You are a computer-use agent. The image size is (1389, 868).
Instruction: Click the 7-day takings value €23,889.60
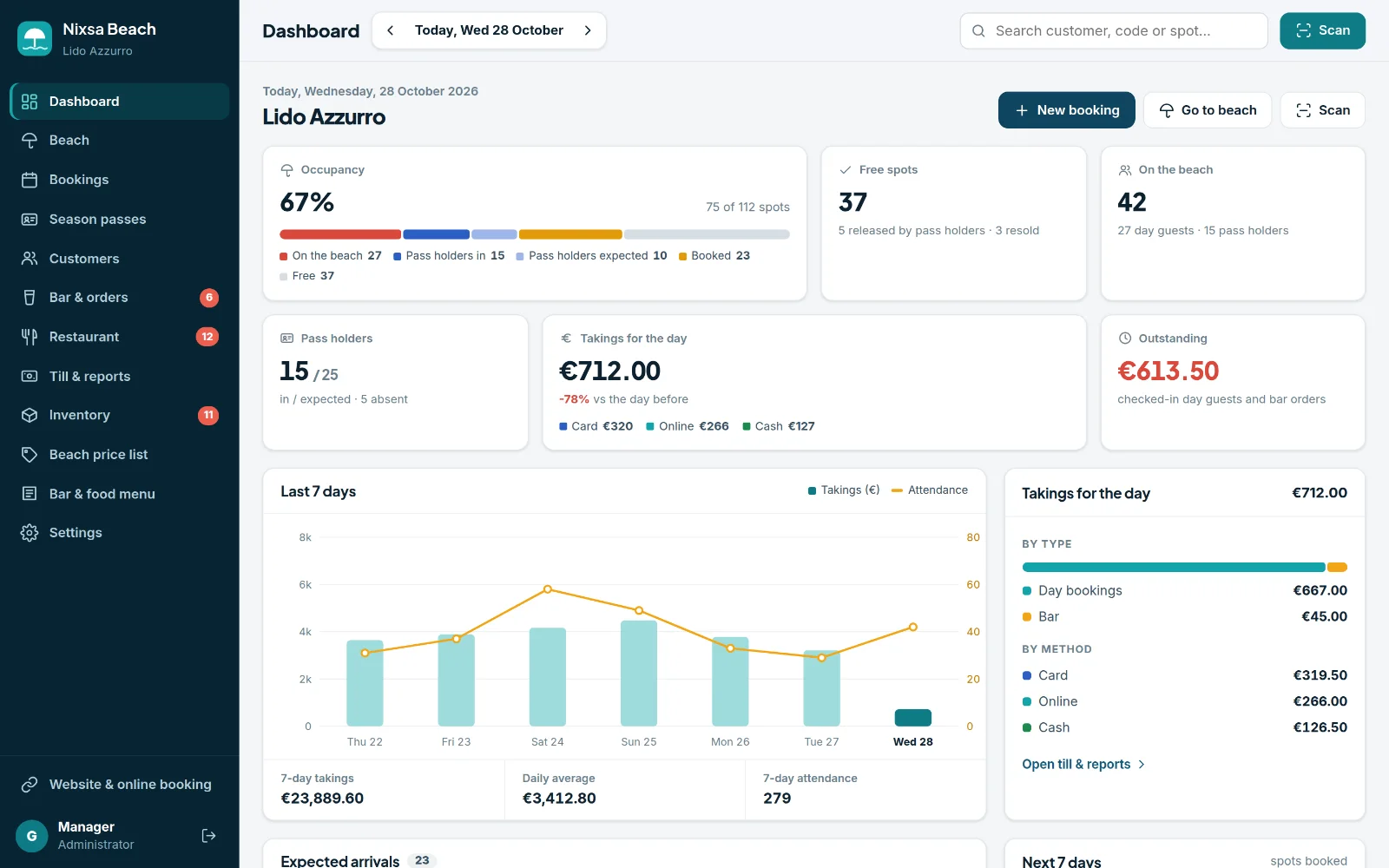[322, 799]
